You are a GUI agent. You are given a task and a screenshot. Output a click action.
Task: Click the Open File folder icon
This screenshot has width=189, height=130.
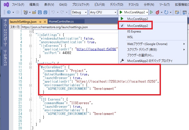point(34,12)
